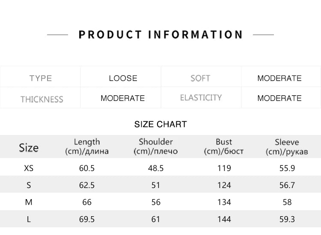
Task: Select the Shoulder column header
Action: tap(156, 146)
